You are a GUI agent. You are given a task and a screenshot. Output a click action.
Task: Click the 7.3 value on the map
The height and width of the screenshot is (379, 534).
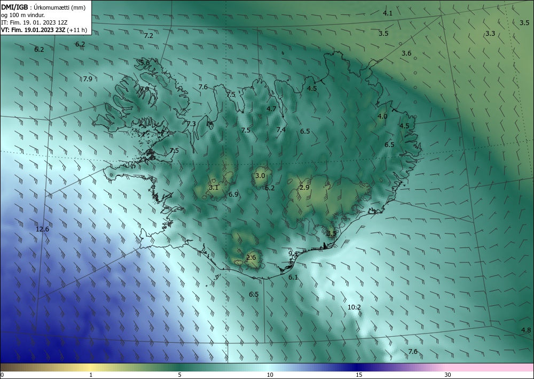click(x=191, y=123)
